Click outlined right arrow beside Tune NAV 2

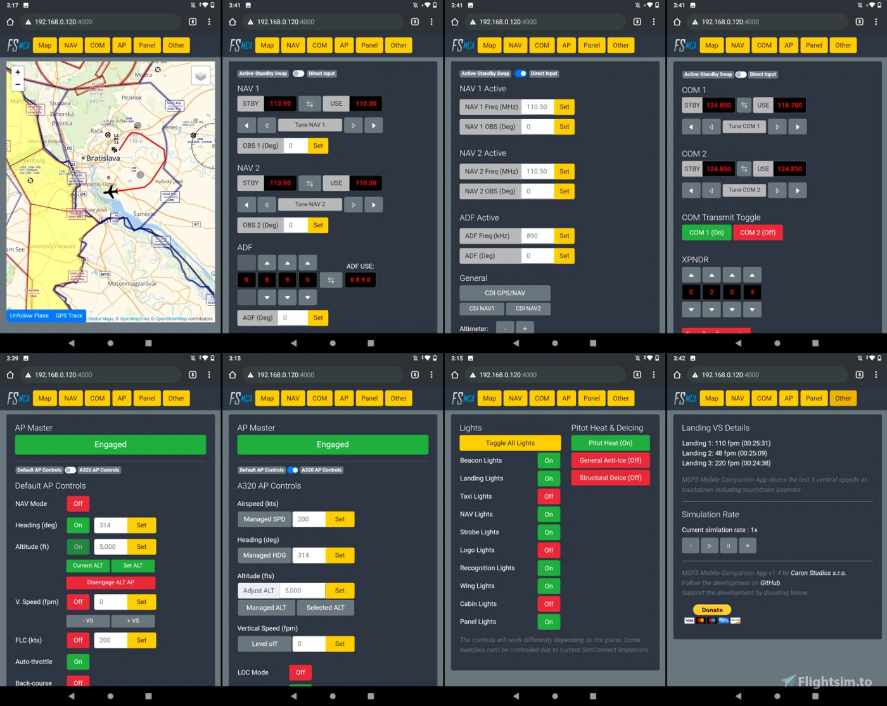coord(354,205)
